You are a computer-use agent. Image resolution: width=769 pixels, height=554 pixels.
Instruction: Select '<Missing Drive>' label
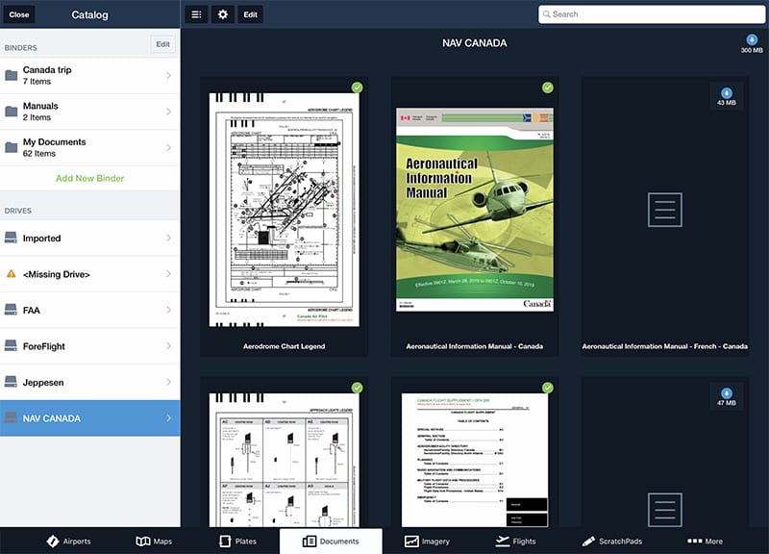coord(57,274)
